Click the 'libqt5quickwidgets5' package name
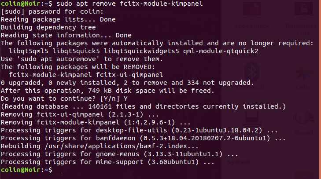 [x=141, y=51]
